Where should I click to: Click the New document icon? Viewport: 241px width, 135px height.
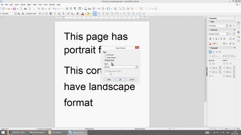pyautogui.click(x=3, y=9)
